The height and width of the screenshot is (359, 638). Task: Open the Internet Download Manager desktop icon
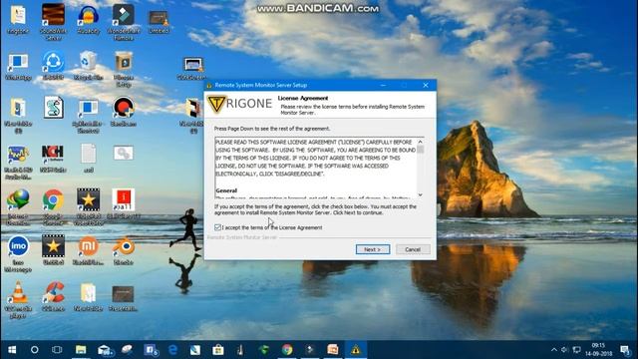[18, 206]
